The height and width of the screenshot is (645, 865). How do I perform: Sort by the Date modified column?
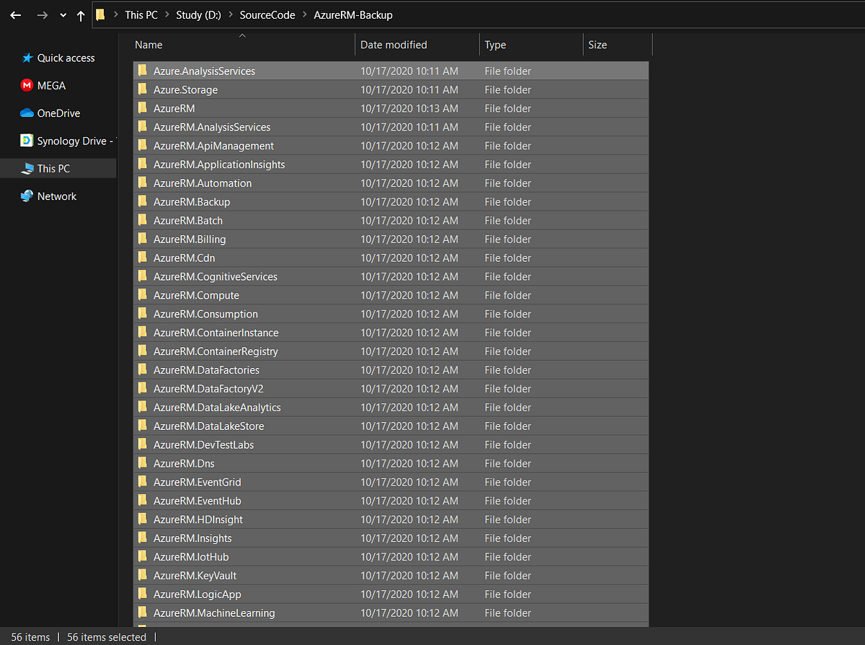[394, 44]
